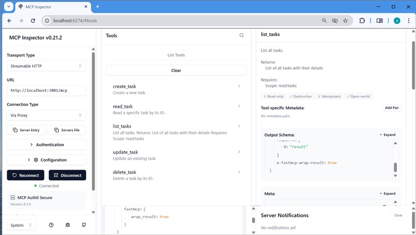The height and width of the screenshot is (235, 416).
Task: Click the Connected status text
Action: [x=49, y=186]
